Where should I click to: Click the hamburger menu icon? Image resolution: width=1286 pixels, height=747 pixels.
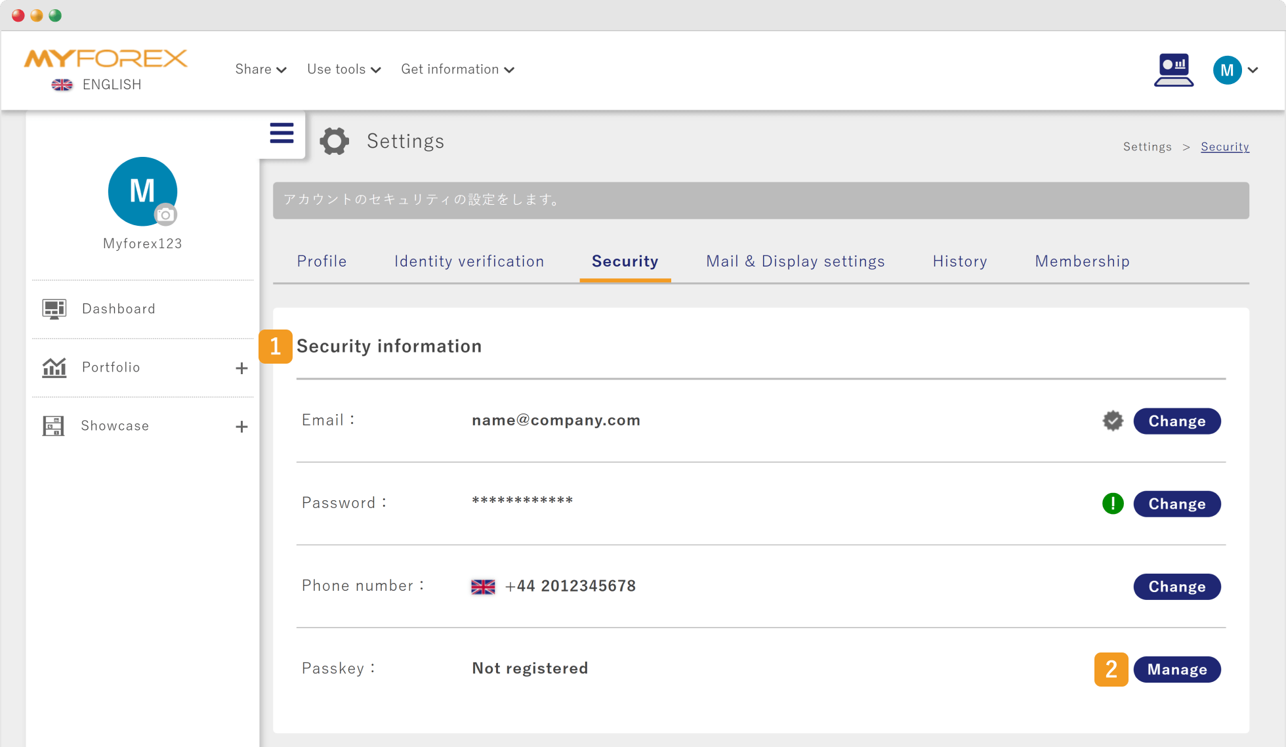[x=281, y=133]
